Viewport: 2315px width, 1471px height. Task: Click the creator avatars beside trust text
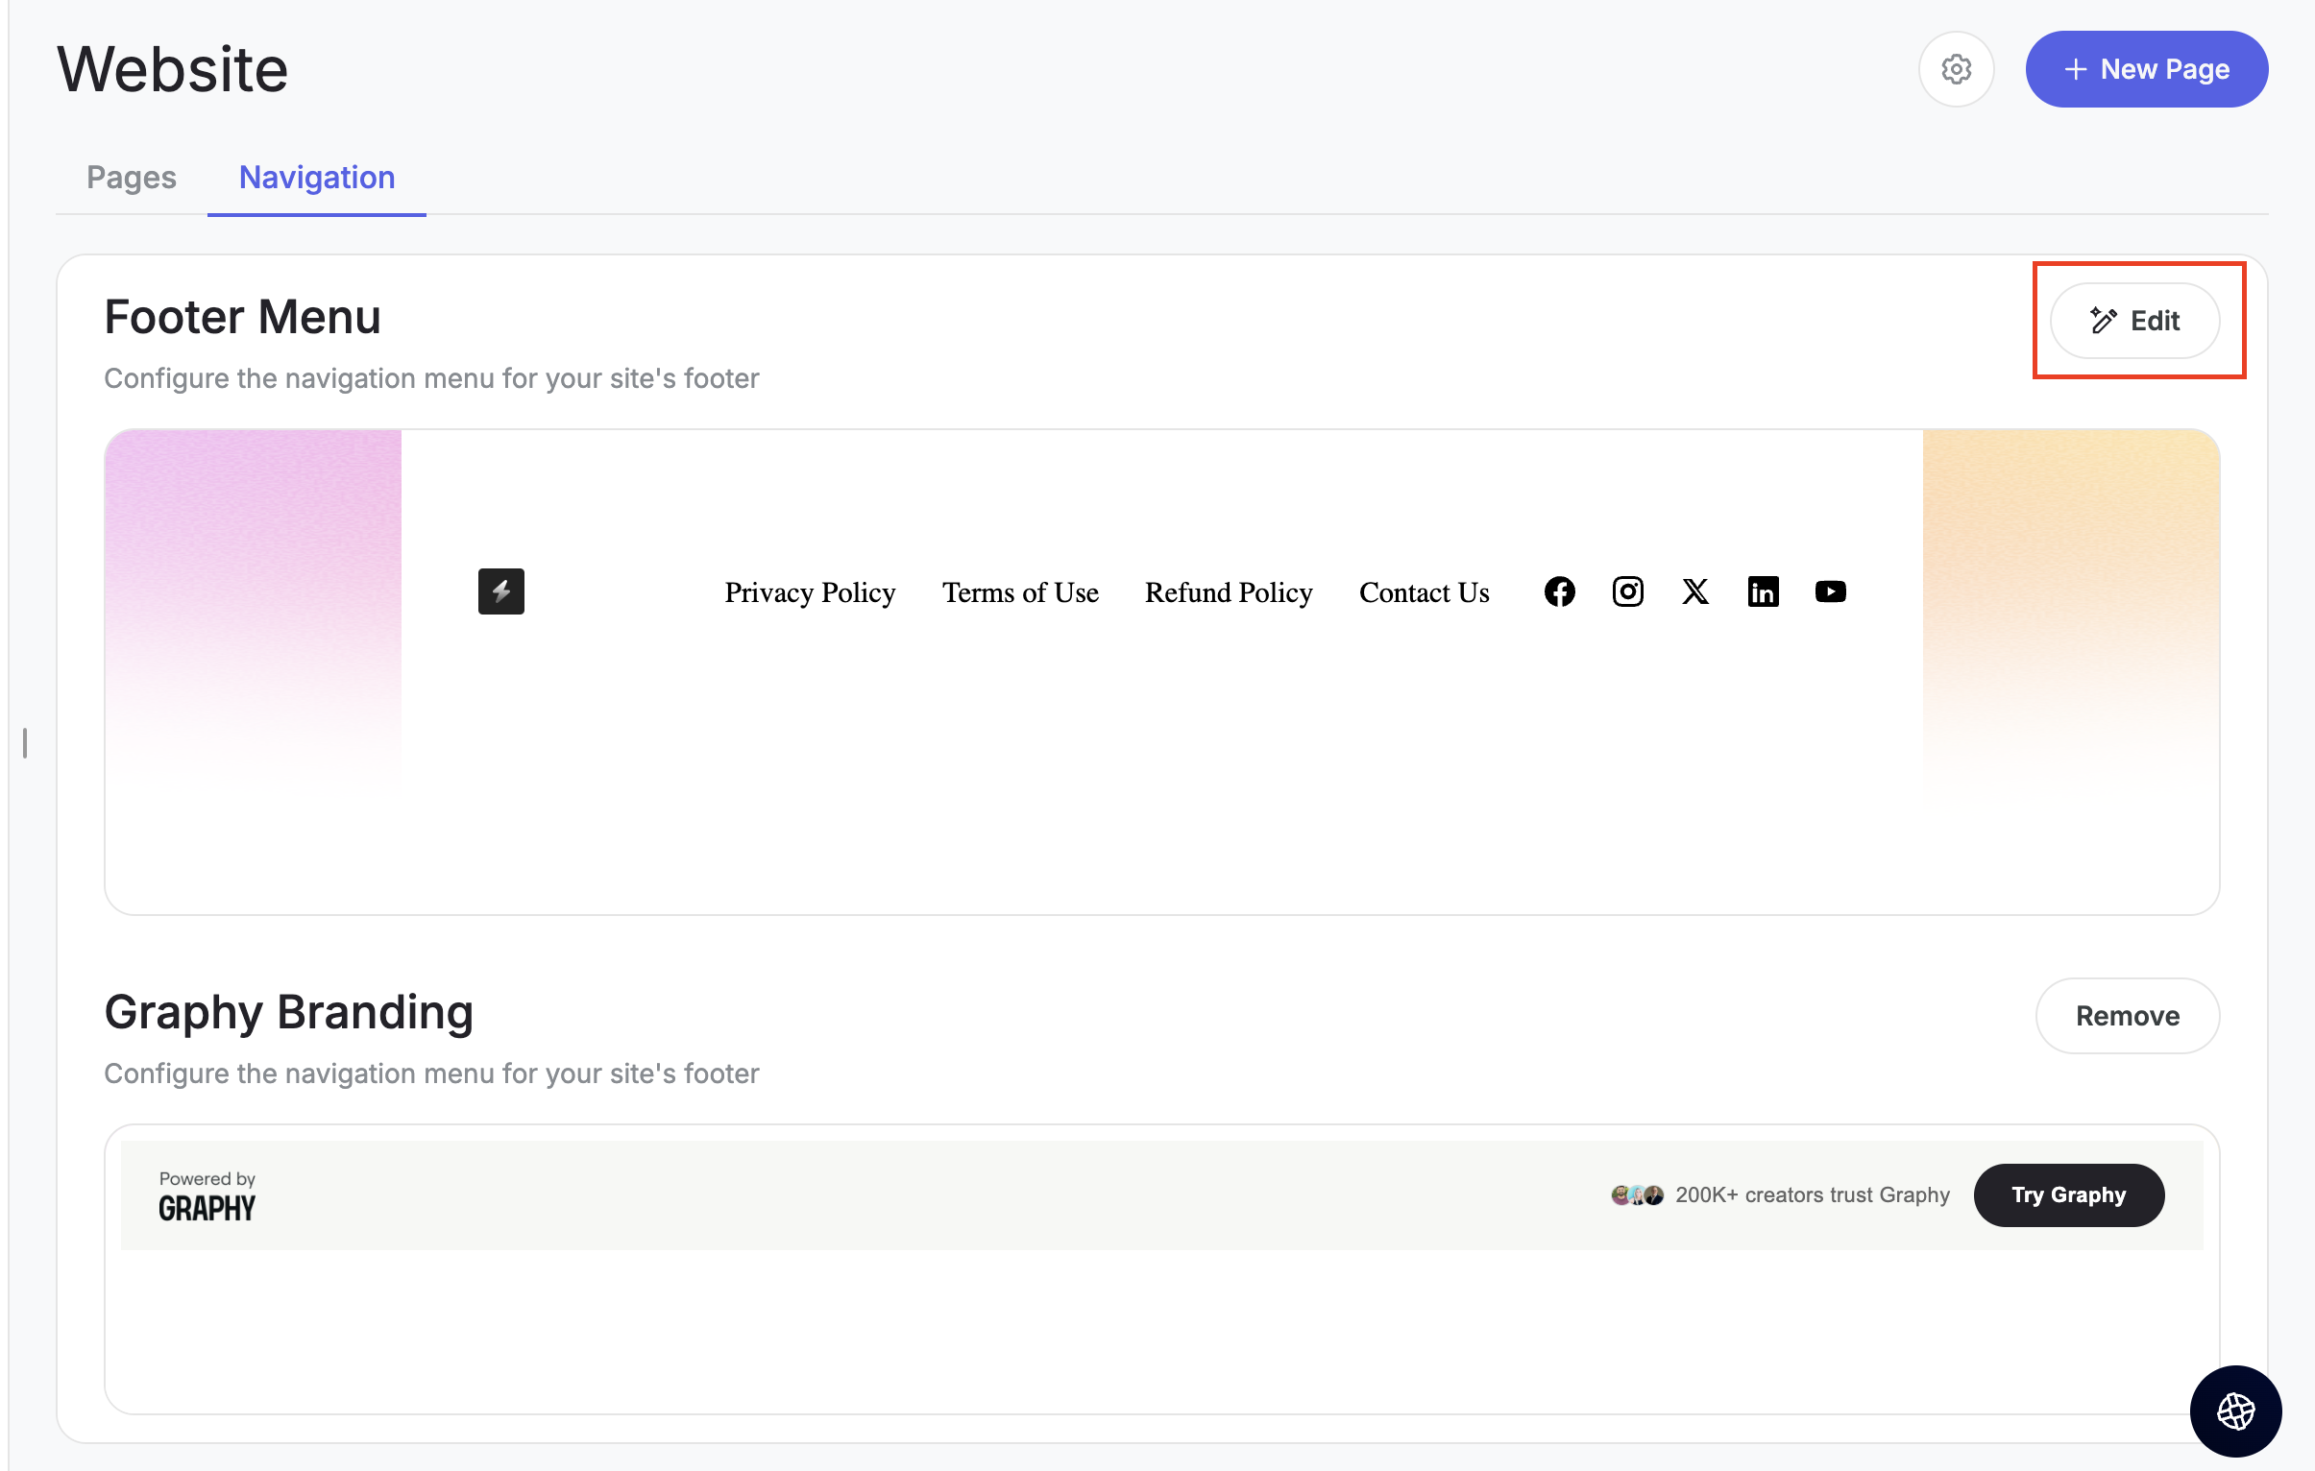click(1636, 1194)
